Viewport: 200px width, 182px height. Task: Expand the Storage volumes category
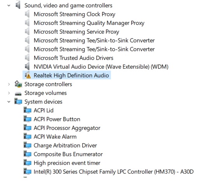[x=9, y=93]
